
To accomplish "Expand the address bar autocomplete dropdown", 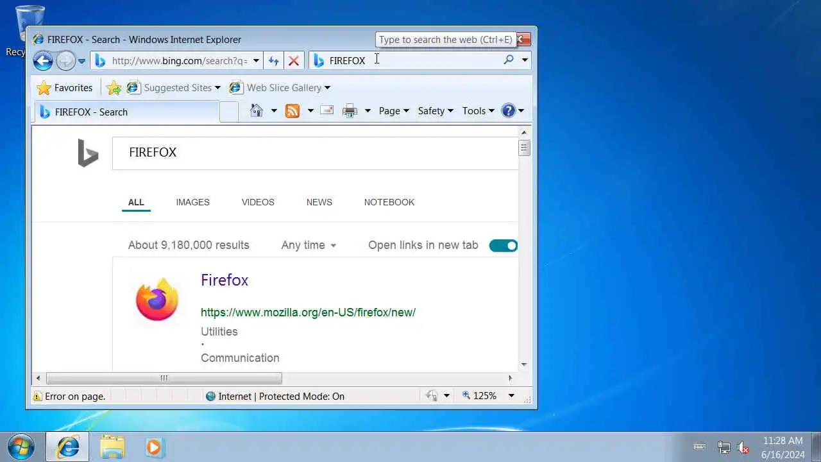I will (x=256, y=60).
